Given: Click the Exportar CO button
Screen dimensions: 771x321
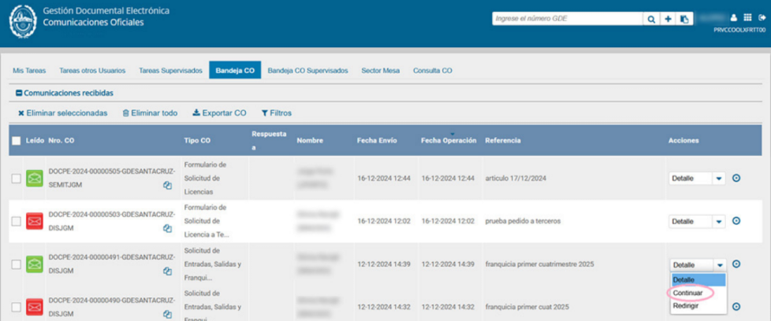Looking at the screenshot, I should 219,113.
